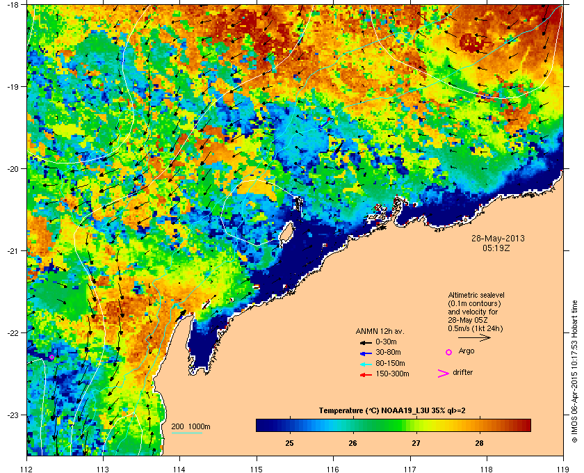The height and width of the screenshot is (473, 584).
Task: Click the longitude axis label 112
Action: click(27, 469)
